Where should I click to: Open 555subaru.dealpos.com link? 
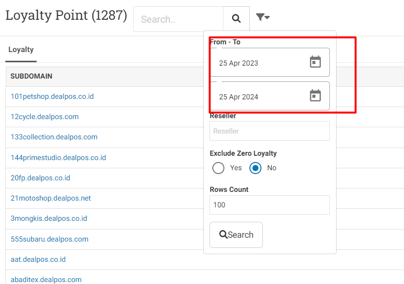[x=50, y=239]
